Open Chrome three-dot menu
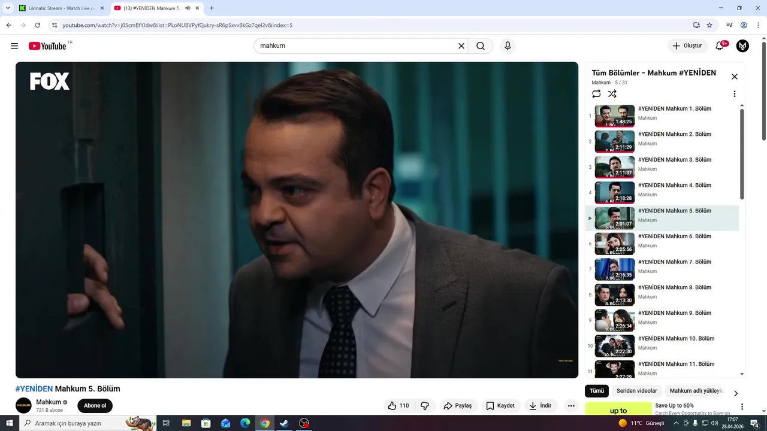 click(758, 25)
